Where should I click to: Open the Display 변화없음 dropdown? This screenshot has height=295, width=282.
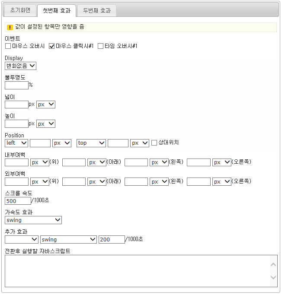point(20,66)
